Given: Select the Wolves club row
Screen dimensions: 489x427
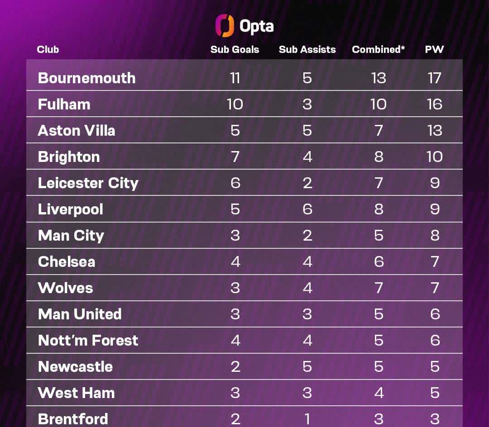Looking at the screenshot, I should click(x=66, y=288).
